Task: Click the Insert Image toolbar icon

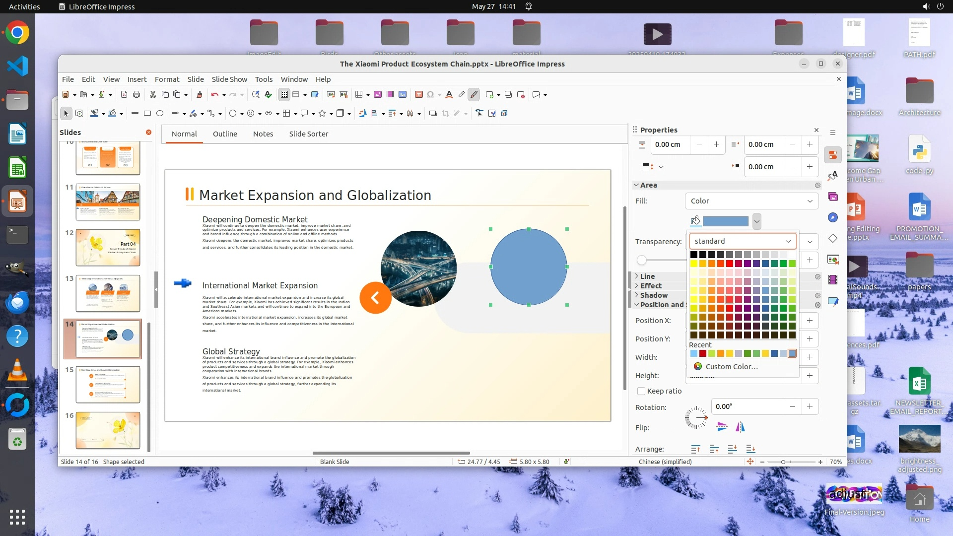Action: [x=378, y=94]
